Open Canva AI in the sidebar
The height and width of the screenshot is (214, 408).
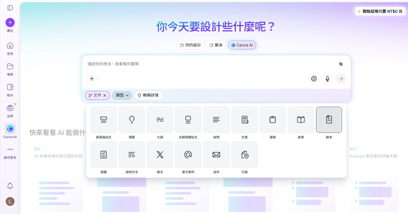[10, 131]
